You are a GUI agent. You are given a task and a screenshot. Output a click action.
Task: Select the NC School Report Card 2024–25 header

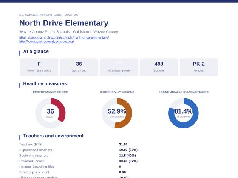click(x=48, y=15)
